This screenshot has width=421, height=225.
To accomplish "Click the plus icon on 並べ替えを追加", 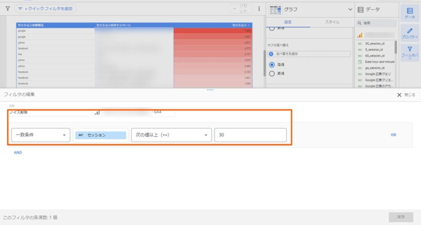I will (271, 54).
